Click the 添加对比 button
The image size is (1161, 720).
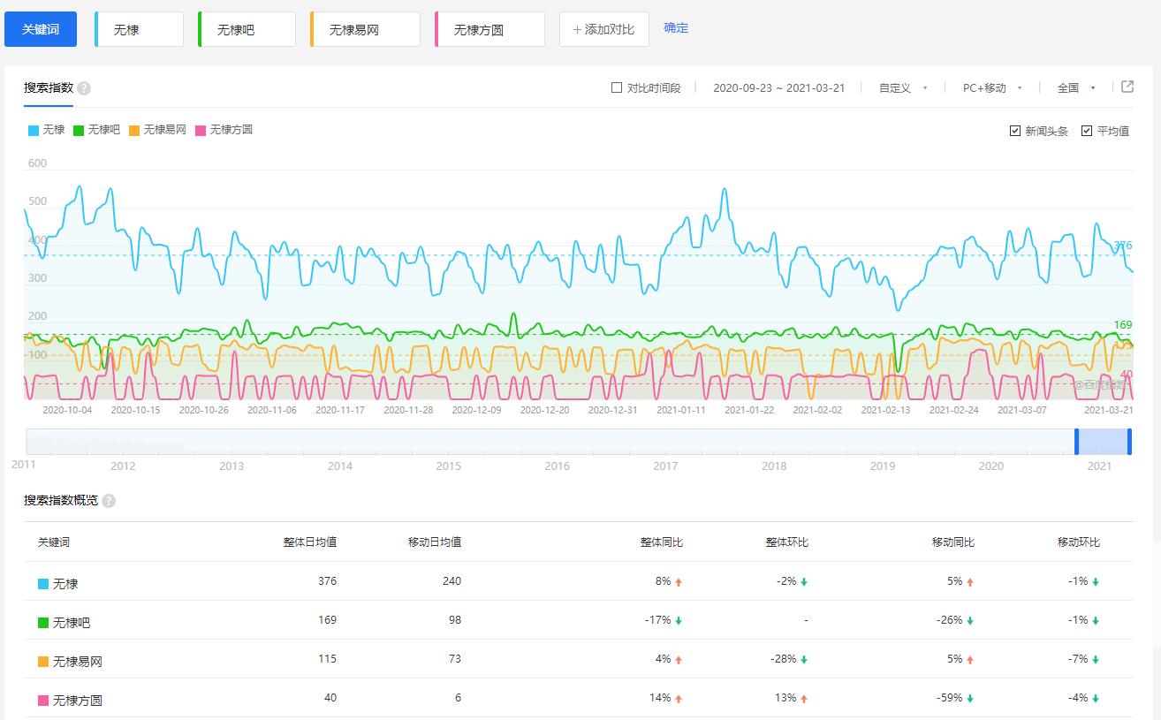tap(603, 29)
